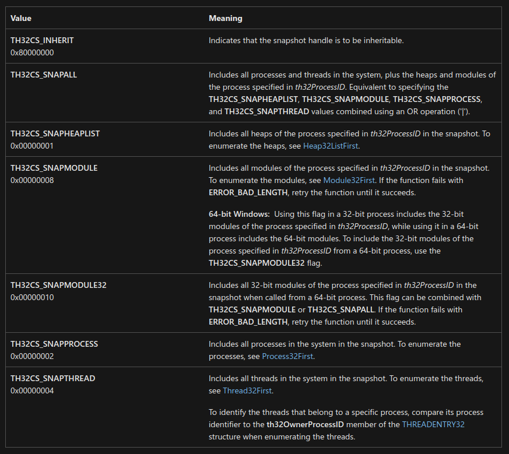Click the Value column header
The image size is (509, 454).
click(x=21, y=18)
